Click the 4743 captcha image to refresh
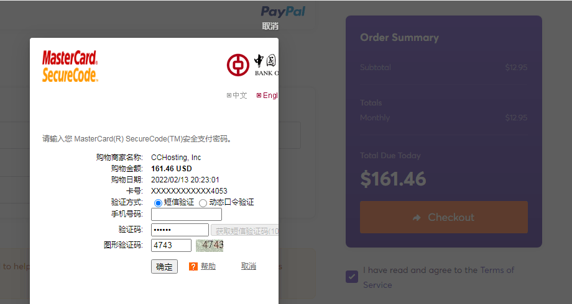This screenshot has width=572, height=304. pos(210,246)
